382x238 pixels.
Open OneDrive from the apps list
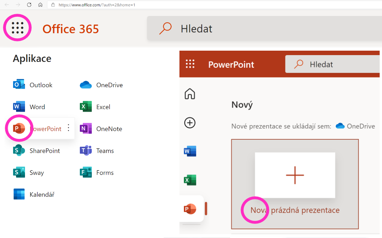(101, 85)
